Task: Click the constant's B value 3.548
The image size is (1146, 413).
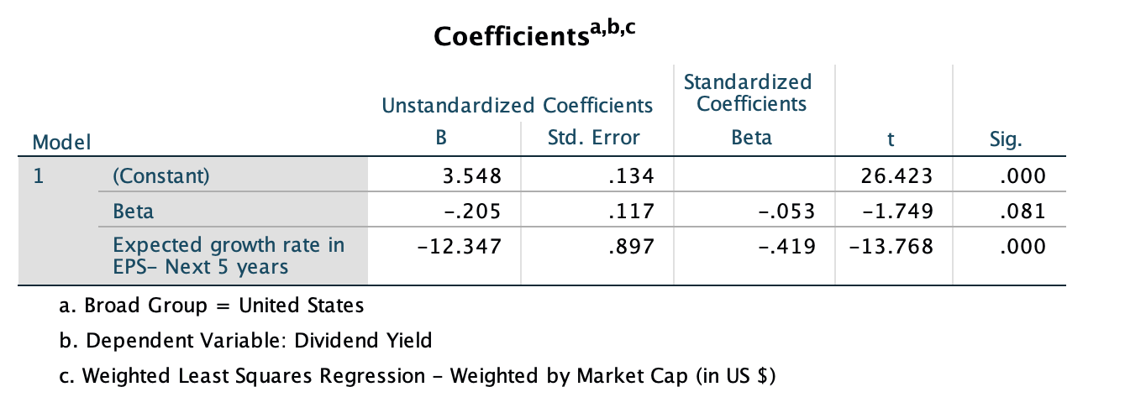Action: [x=472, y=176]
